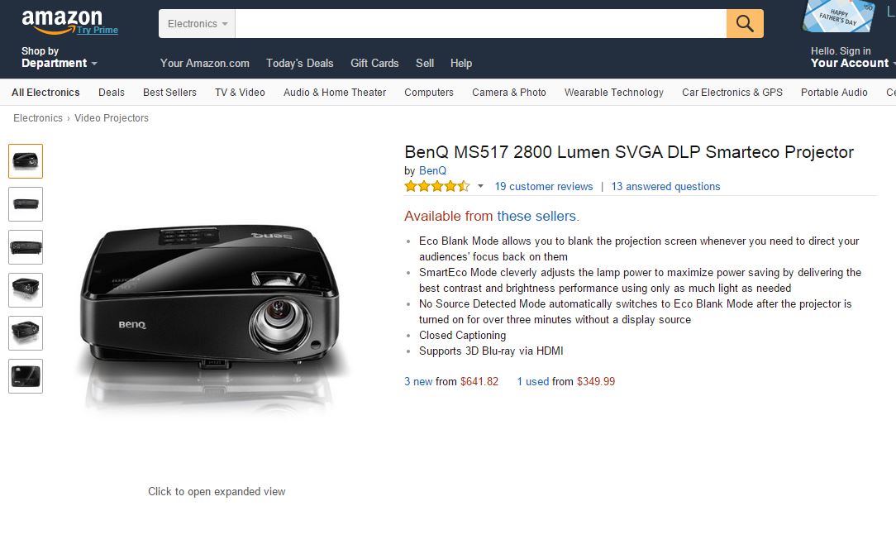Expand Shop by Department menu

tap(59, 57)
